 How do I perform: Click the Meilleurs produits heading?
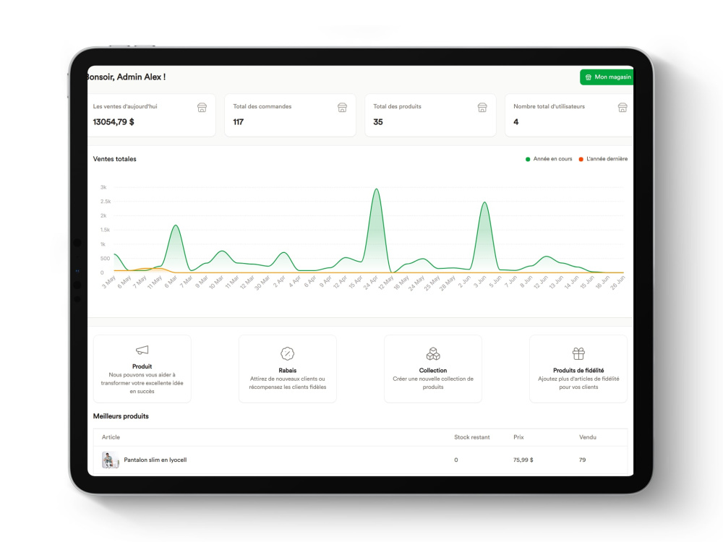(121, 416)
